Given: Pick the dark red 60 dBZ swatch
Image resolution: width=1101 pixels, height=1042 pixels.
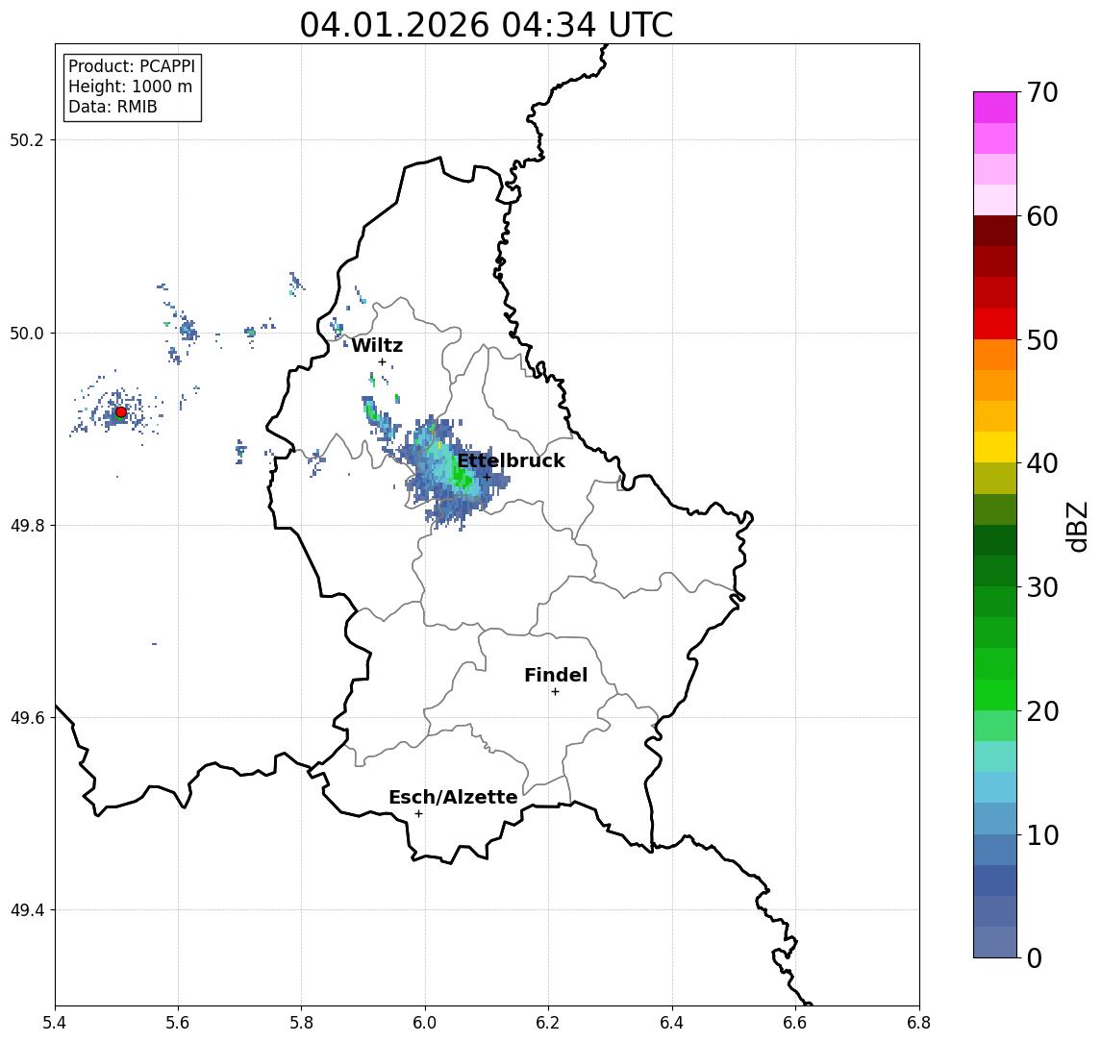Looking at the screenshot, I should [x=995, y=231].
